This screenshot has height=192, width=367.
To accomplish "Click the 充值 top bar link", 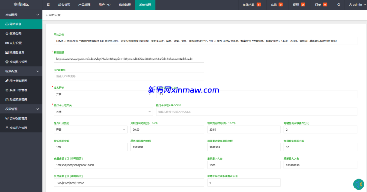I will click(273, 5).
